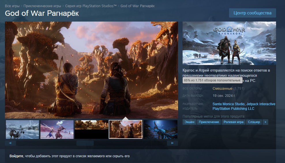
Task: Select the purple combat scene thumbnail
Action: coord(57,129)
